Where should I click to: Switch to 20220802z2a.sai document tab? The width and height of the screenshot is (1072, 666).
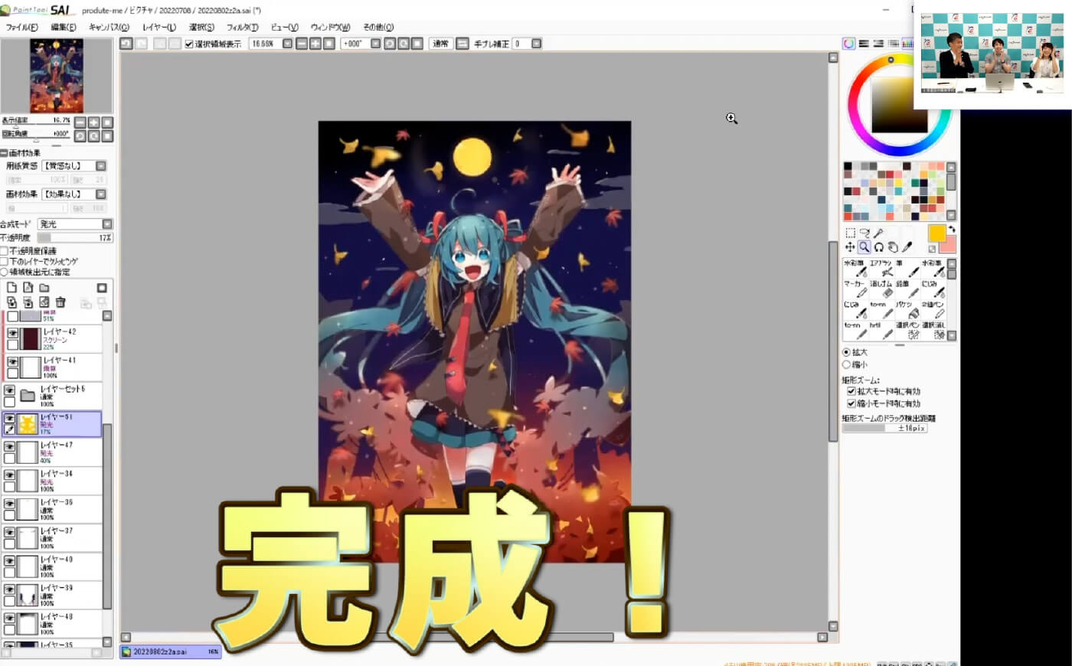(171, 651)
